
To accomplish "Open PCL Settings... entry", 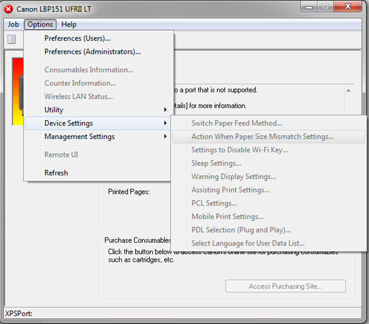I will click(269, 204).
